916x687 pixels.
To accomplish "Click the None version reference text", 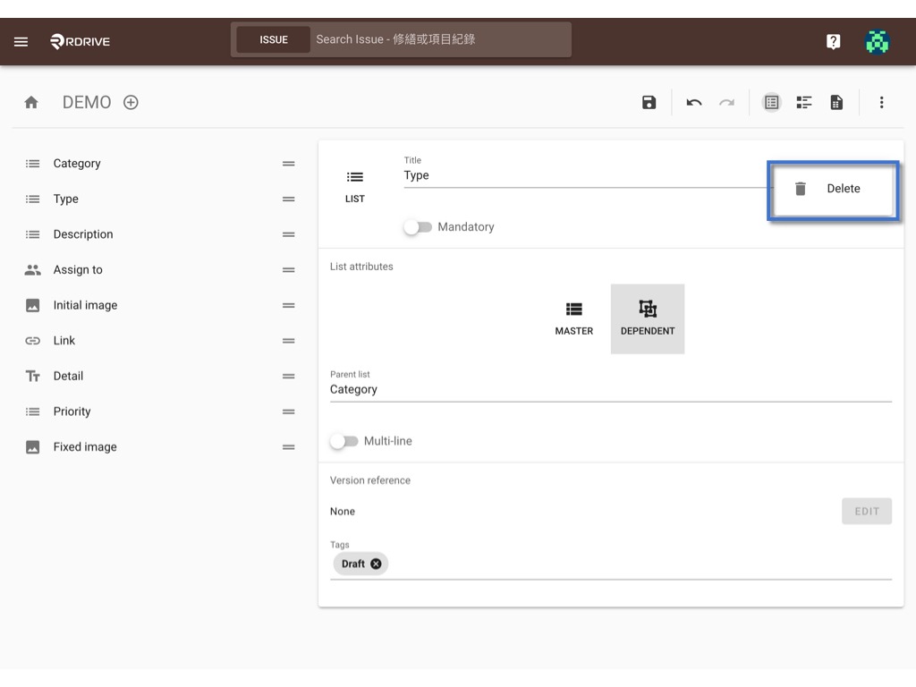I will point(343,512).
